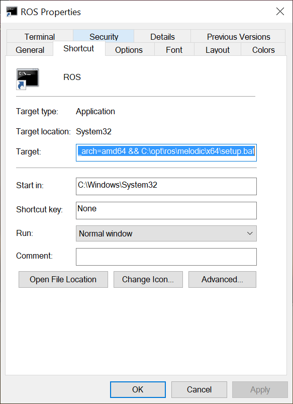The height and width of the screenshot is (404, 293).
Task: Open the Options tab
Action: [x=129, y=49]
